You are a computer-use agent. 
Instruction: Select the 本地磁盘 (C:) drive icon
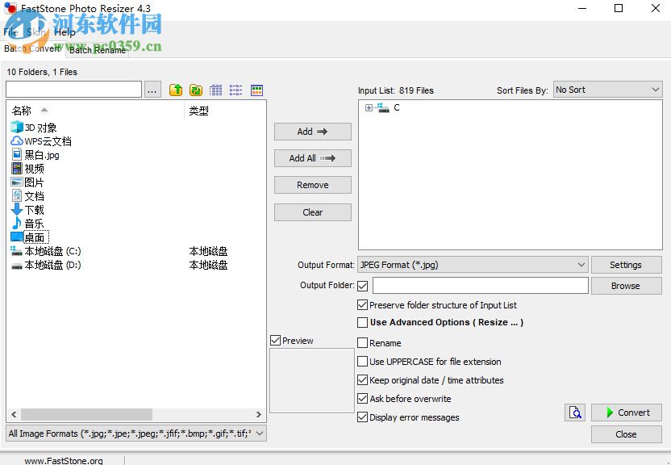(x=17, y=251)
